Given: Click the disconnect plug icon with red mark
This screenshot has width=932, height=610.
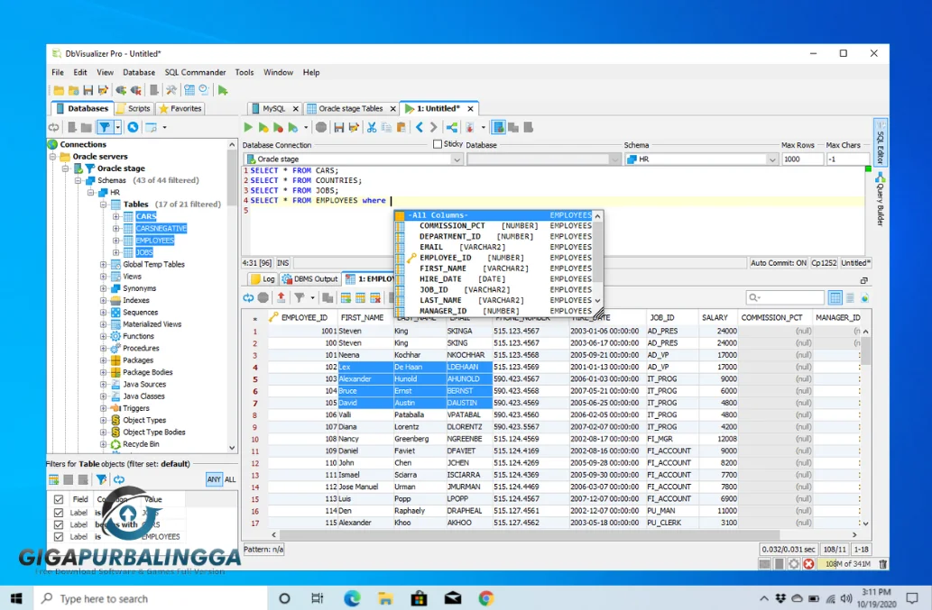Looking at the screenshot, I should (136, 90).
